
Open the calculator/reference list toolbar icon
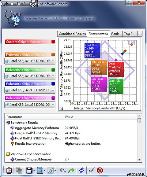(19, 171)
